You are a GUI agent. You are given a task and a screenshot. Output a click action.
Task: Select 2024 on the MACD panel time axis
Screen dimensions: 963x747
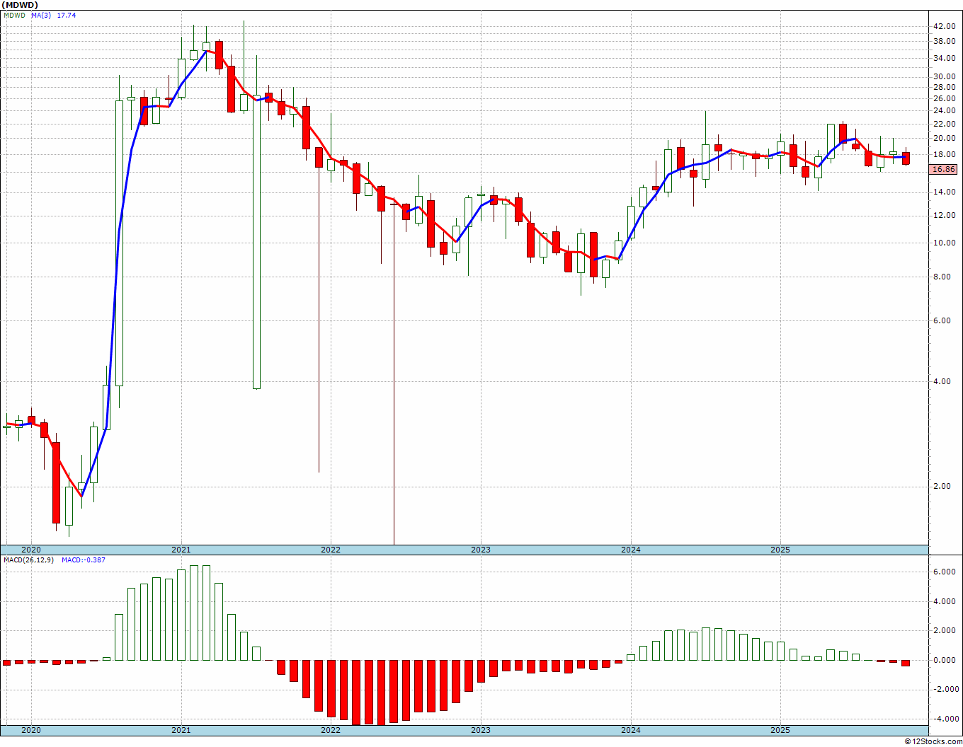click(631, 730)
